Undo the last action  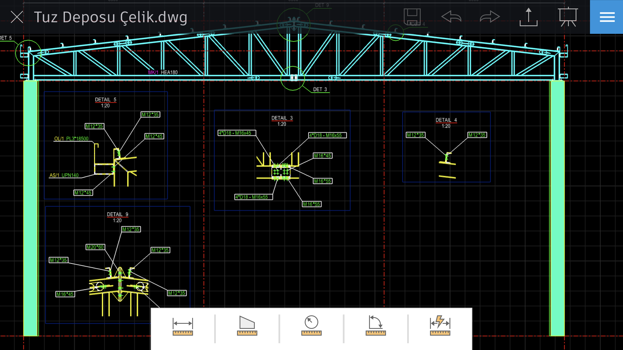pyautogui.click(x=451, y=17)
